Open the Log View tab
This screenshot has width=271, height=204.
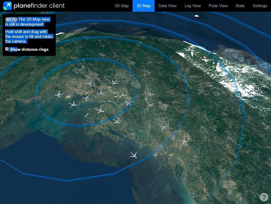click(x=193, y=6)
